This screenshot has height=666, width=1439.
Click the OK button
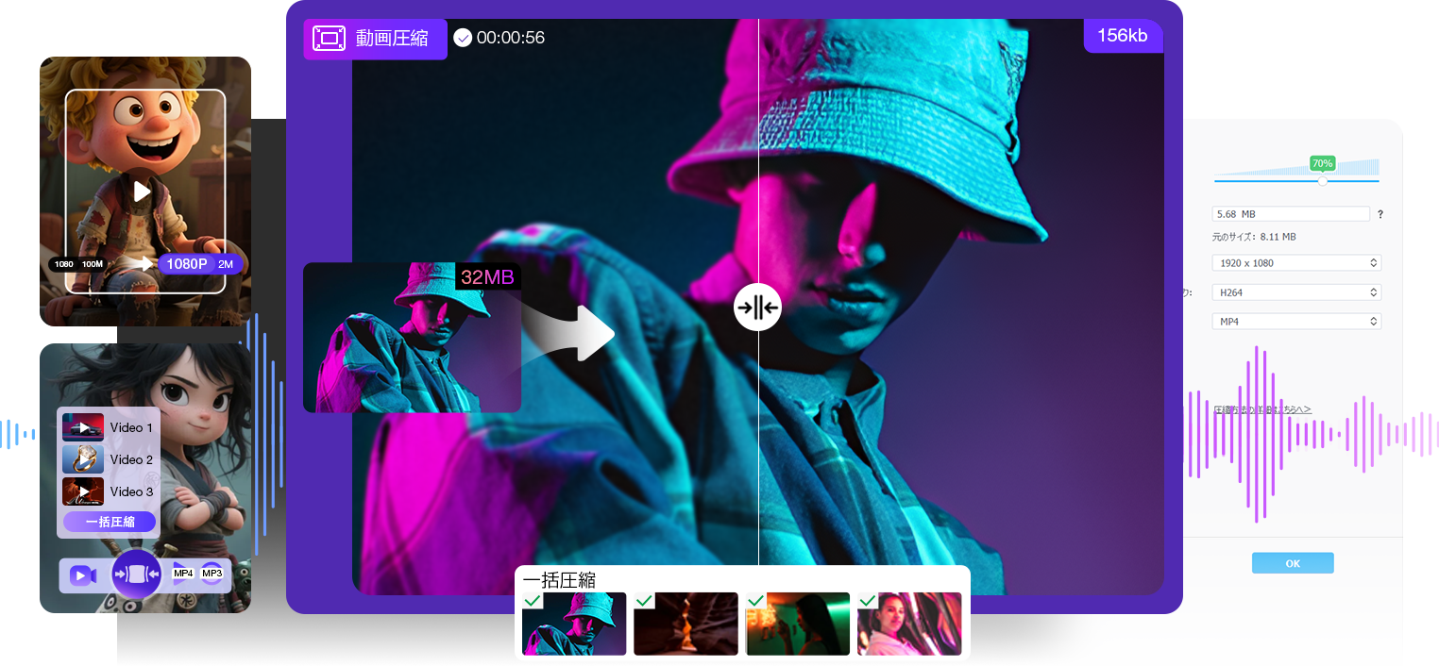(1293, 563)
